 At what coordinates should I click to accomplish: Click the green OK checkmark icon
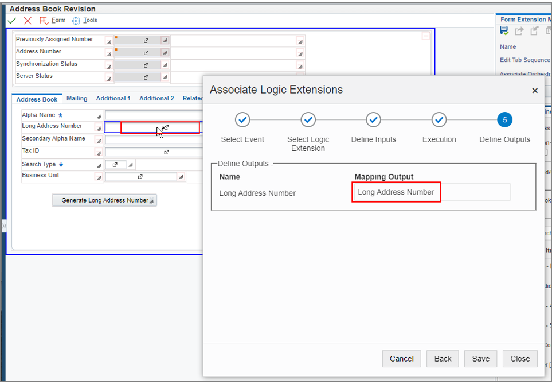point(11,20)
